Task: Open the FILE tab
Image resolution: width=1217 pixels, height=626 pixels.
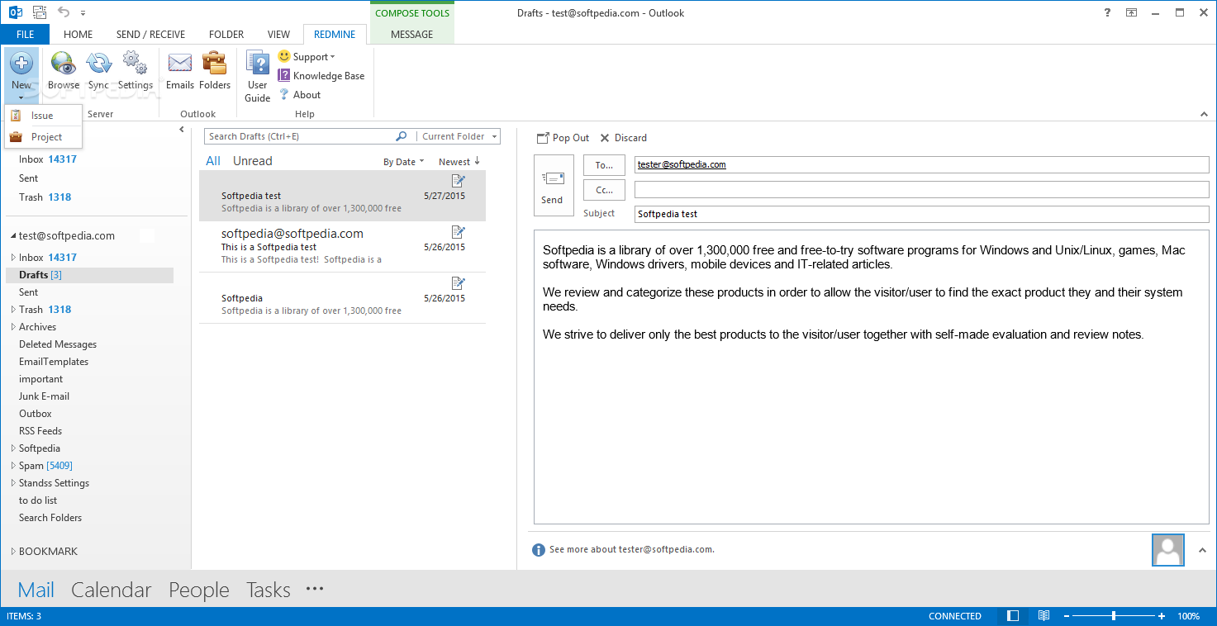Action: pos(25,35)
